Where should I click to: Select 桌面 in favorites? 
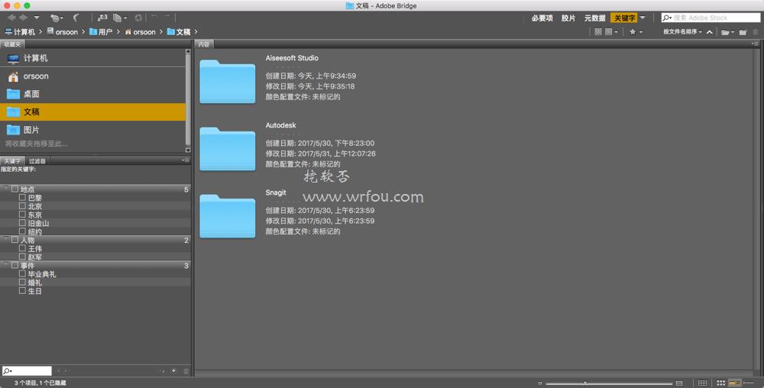92,94
